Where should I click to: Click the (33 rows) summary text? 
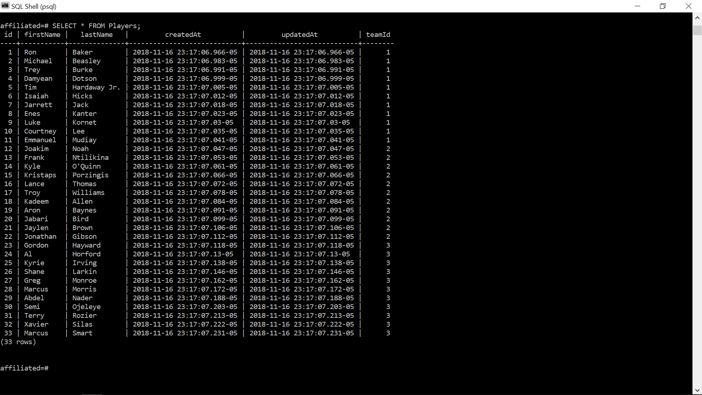tap(18, 342)
